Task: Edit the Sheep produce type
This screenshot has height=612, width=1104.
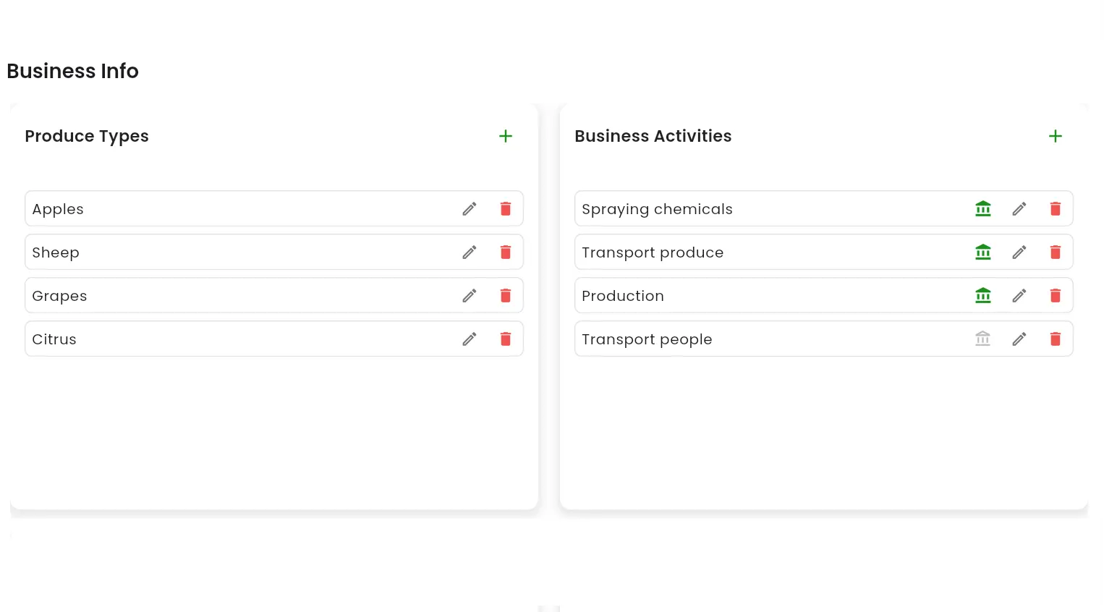Action: 470,252
